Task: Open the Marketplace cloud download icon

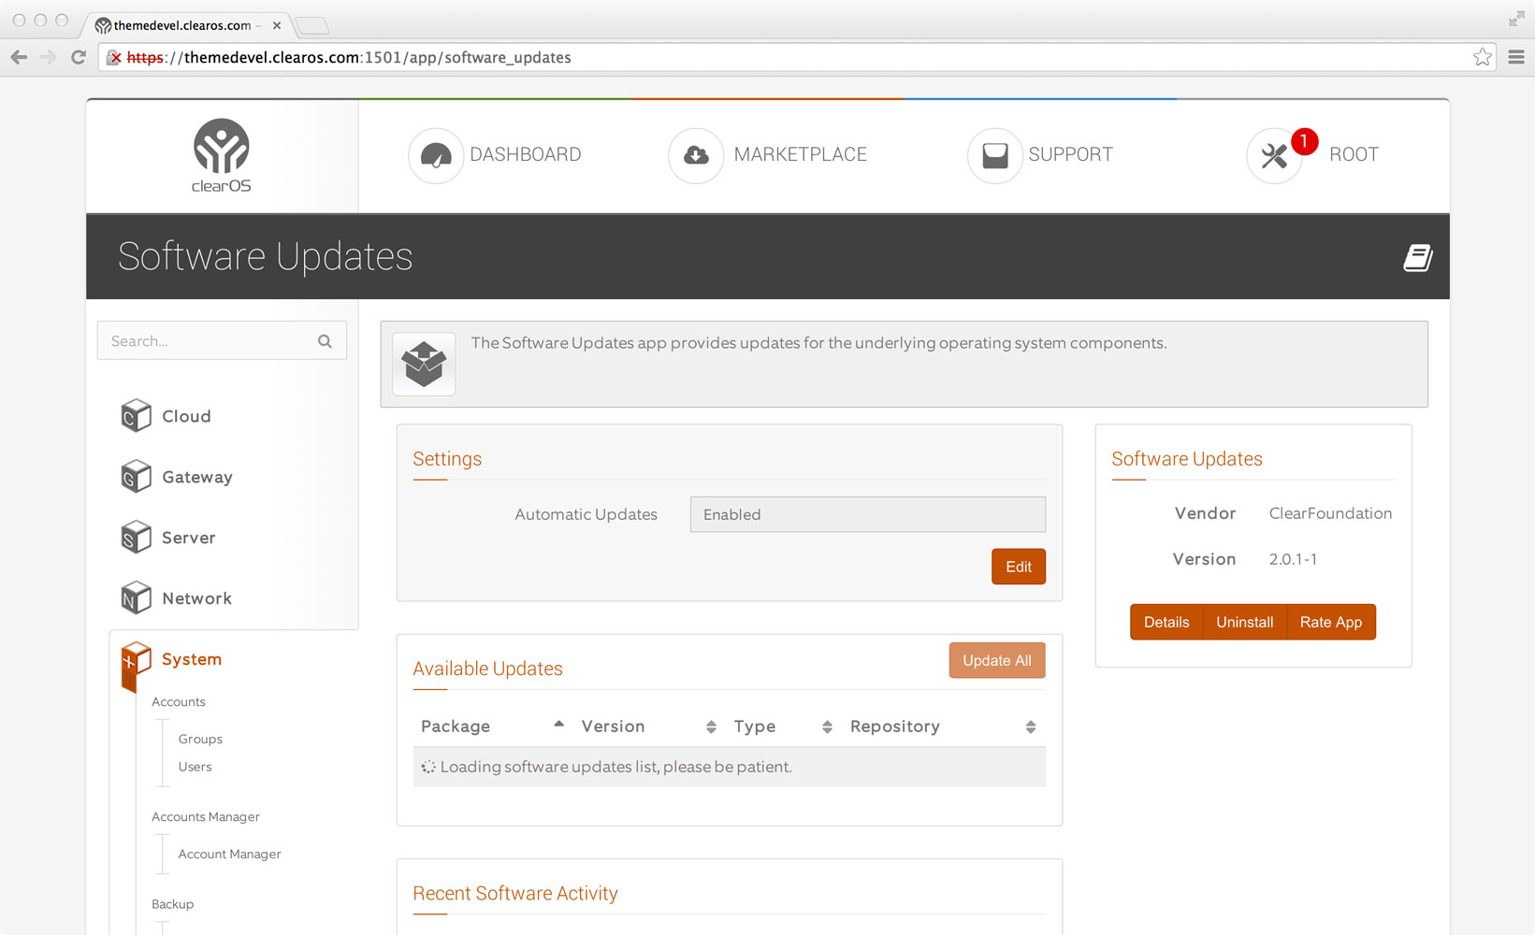Action: (x=696, y=155)
